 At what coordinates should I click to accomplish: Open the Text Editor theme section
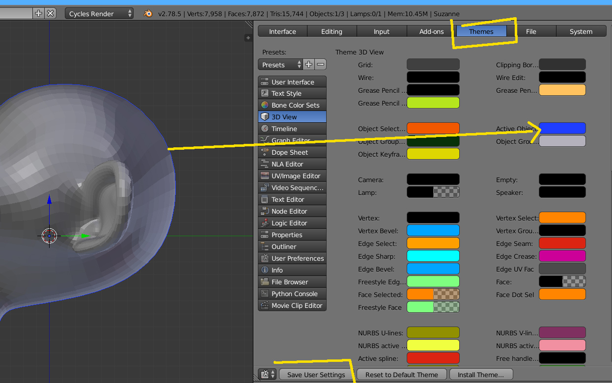pos(292,199)
